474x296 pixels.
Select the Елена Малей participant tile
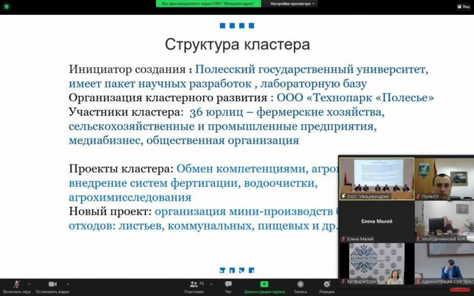[377, 221]
